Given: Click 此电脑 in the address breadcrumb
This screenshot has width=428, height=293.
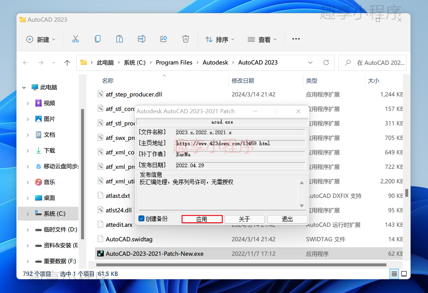Looking at the screenshot, I should coord(105,63).
